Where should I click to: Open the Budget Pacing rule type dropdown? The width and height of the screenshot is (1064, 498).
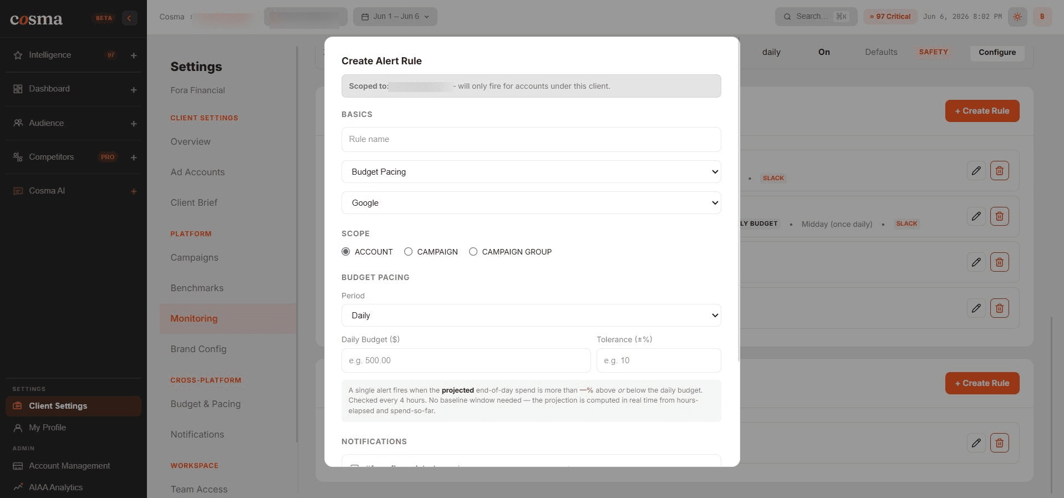(531, 172)
